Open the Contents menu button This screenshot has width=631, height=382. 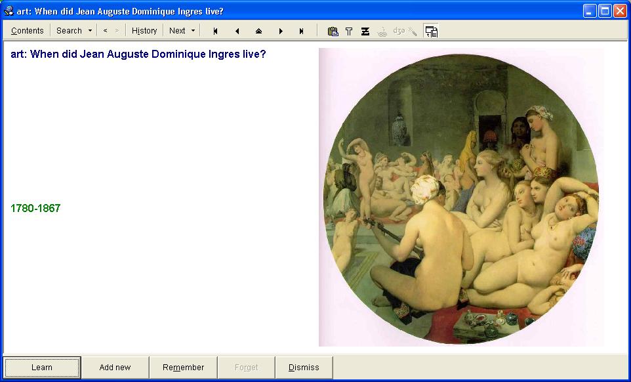point(27,31)
